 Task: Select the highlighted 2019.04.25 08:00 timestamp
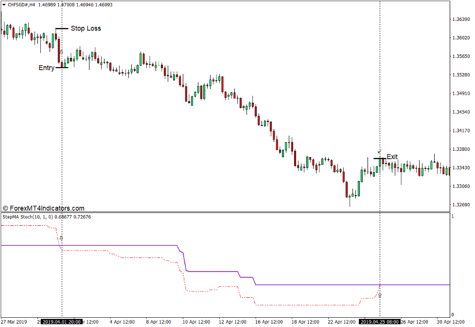point(379,321)
